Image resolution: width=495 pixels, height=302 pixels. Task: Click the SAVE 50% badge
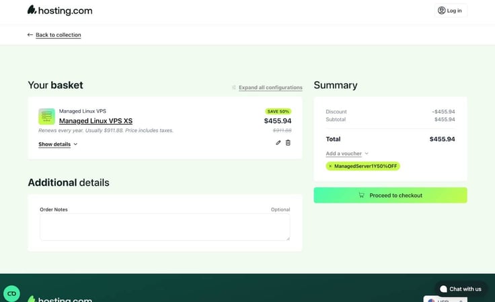278,111
